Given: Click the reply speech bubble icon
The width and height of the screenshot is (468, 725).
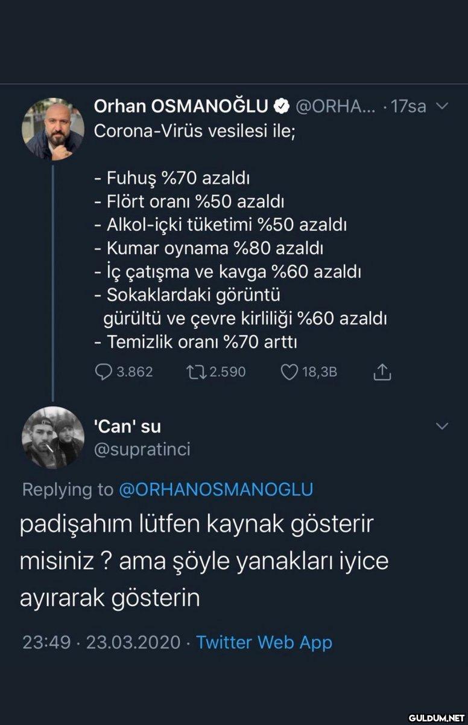Looking at the screenshot, I should point(104,372).
